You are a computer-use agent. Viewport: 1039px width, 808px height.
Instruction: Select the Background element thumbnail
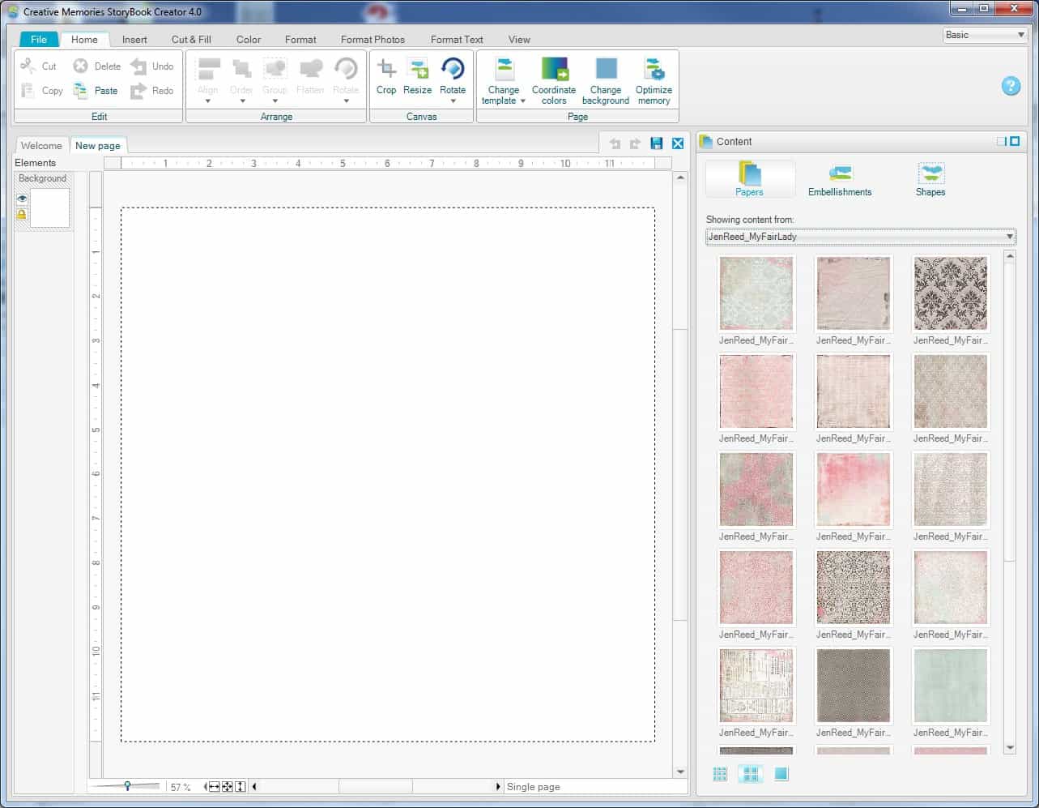pos(49,207)
